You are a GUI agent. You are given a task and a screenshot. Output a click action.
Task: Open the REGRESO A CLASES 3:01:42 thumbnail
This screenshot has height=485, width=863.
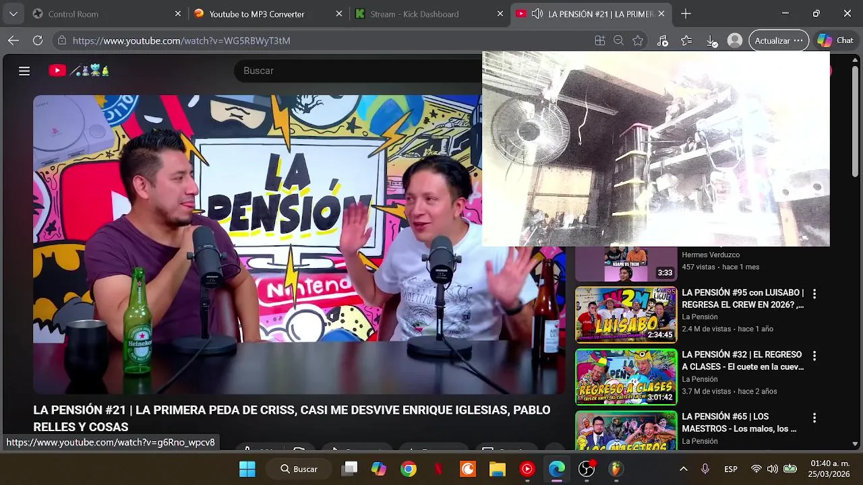coord(626,377)
